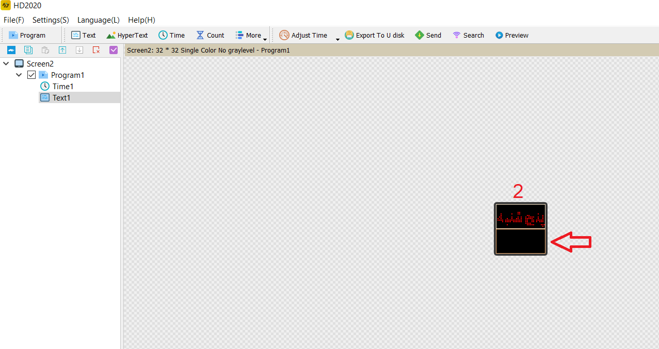Screen dimensions: 659x349
Task: Insert a Count timer element
Action: click(210, 36)
